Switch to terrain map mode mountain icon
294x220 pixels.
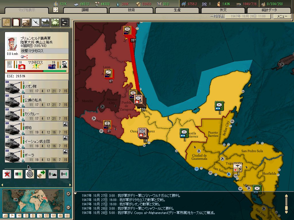click(5, 216)
